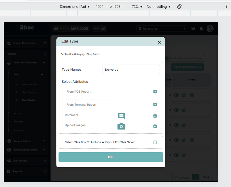Viewport: 231px width, 187px height.
Task: Edit the fourth row's pencil icon
Action: 184,140
